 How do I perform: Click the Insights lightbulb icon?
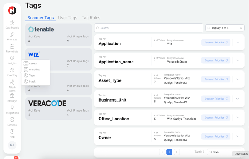(12, 59)
